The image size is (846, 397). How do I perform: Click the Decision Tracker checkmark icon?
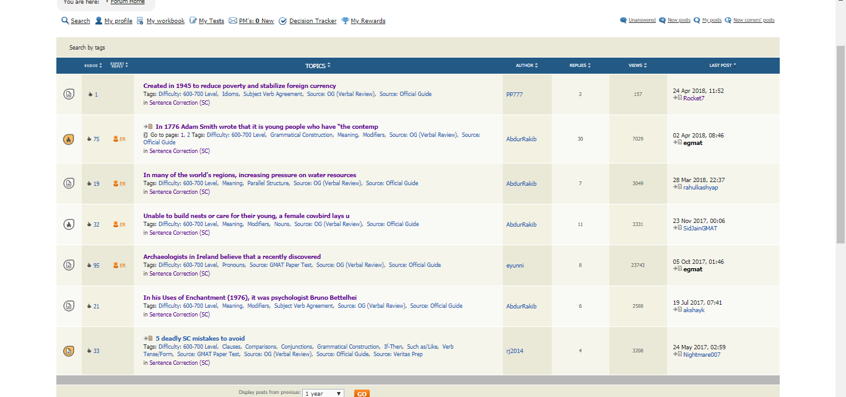(283, 20)
